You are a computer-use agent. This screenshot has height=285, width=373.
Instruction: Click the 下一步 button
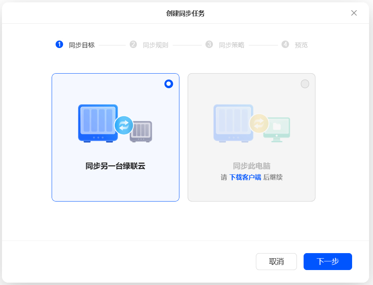pos(328,261)
